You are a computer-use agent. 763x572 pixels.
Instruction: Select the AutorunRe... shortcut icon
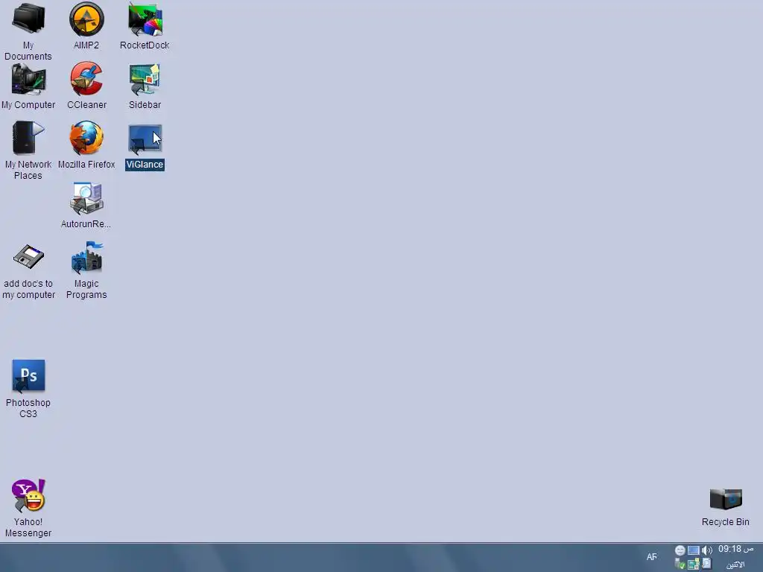click(x=86, y=198)
